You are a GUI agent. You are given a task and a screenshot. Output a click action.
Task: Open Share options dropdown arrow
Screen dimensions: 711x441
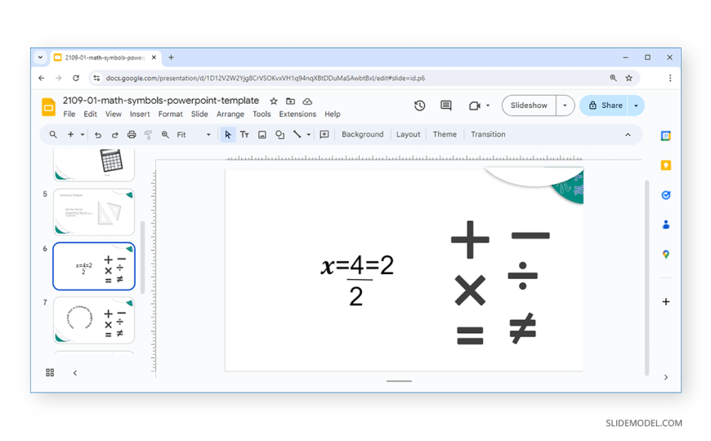pos(636,106)
